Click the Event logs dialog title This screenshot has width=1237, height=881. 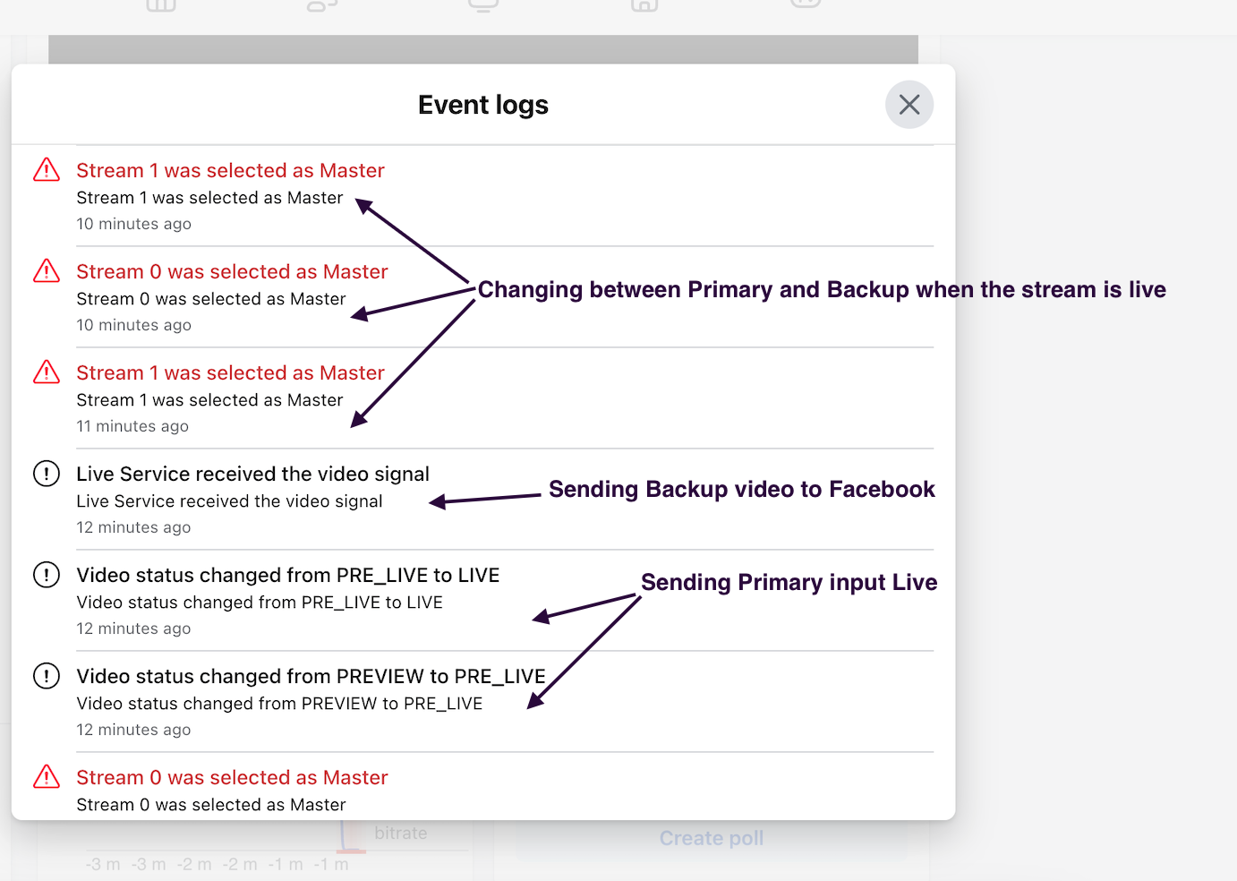[483, 105]
